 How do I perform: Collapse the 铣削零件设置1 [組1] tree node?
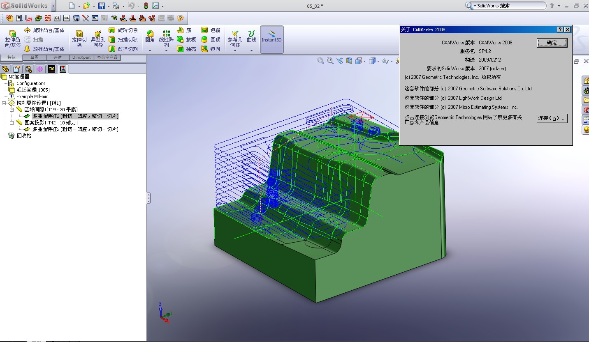click(4, 103)
